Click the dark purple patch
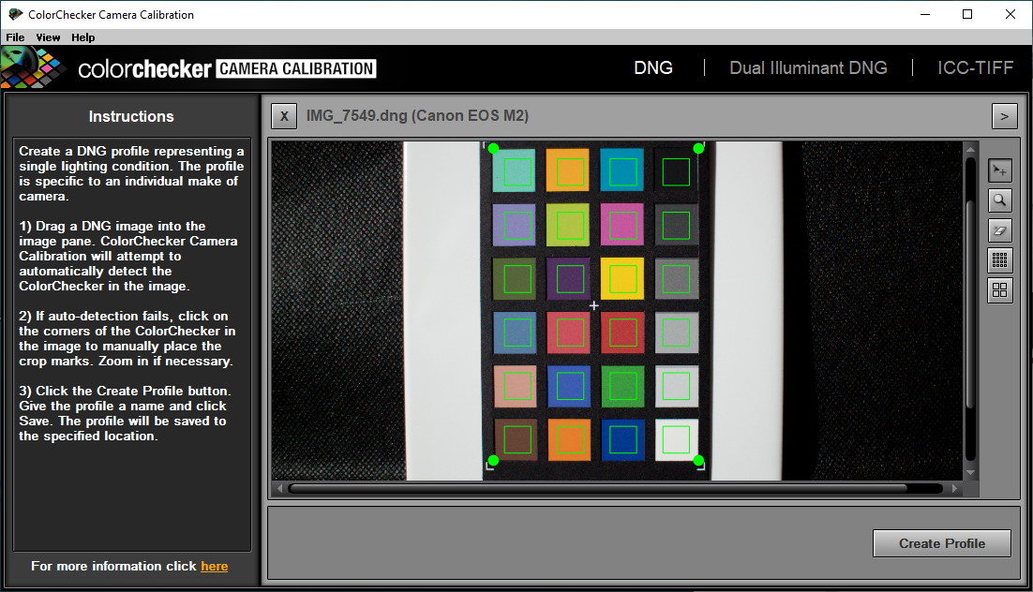 568,278
